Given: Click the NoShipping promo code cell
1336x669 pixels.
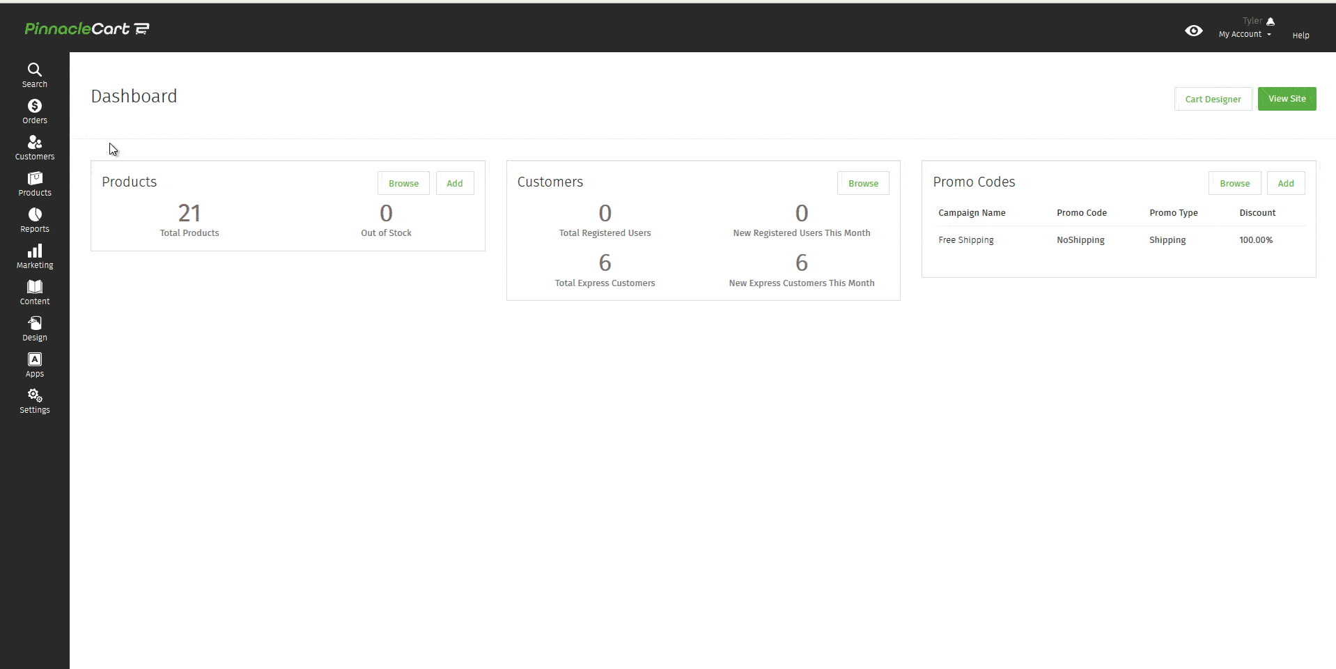Looking at the screenshot, I should (1080, 240).
